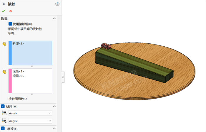Toggle 材料(M) section checkbox
The image size is (206, 132).
(3, 106)
